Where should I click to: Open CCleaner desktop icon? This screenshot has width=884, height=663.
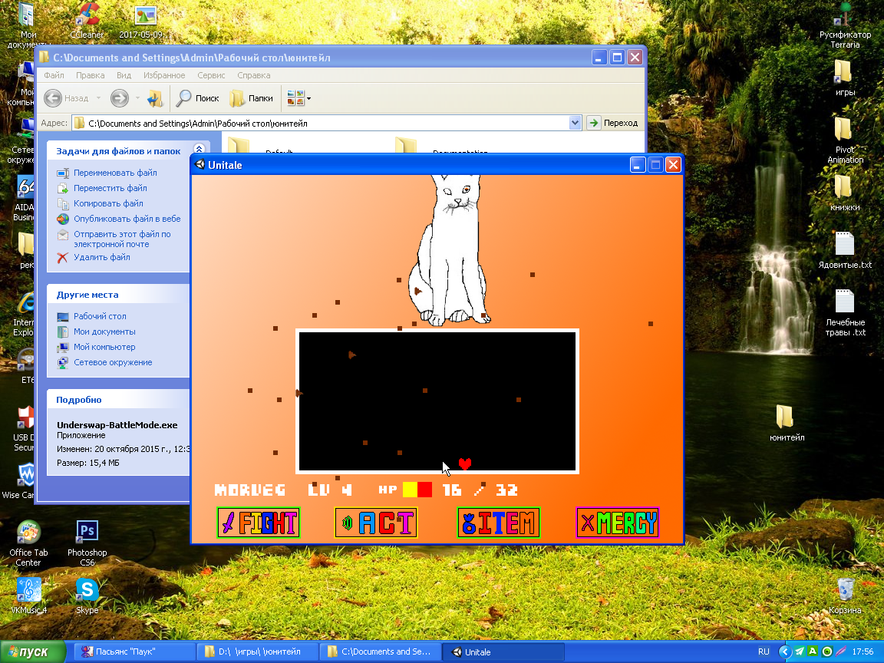(x=87, y=20)
